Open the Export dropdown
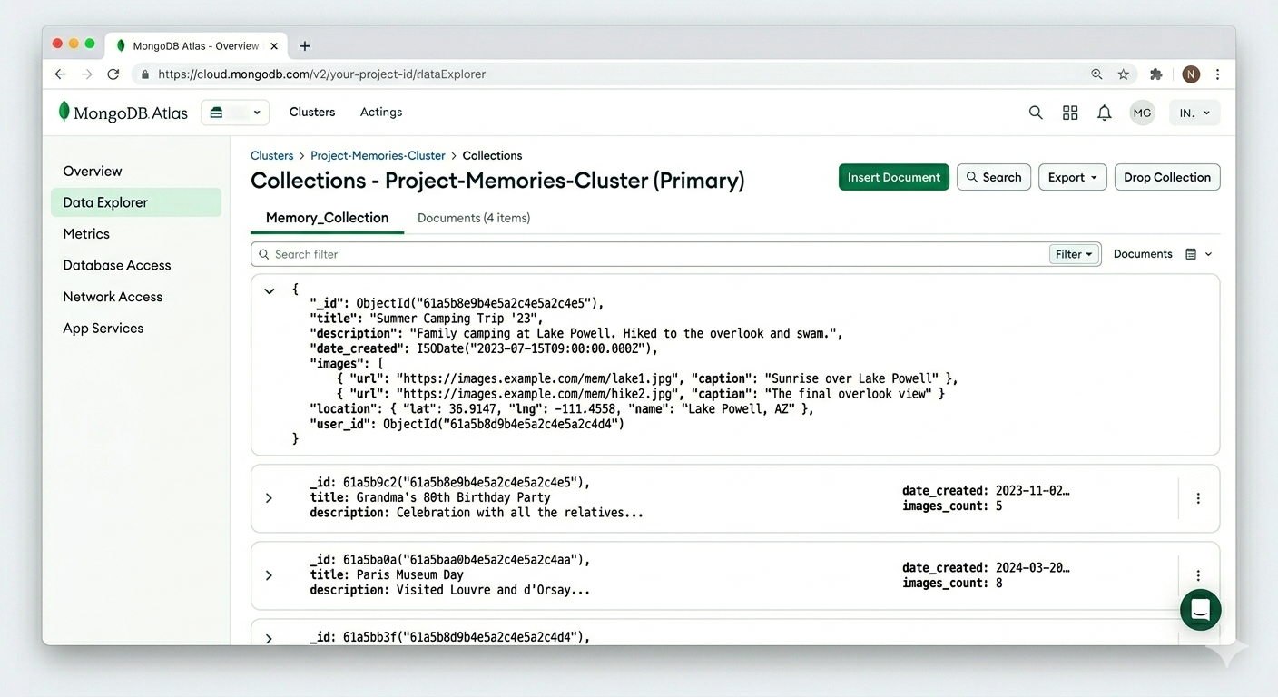 [1072, 177]
